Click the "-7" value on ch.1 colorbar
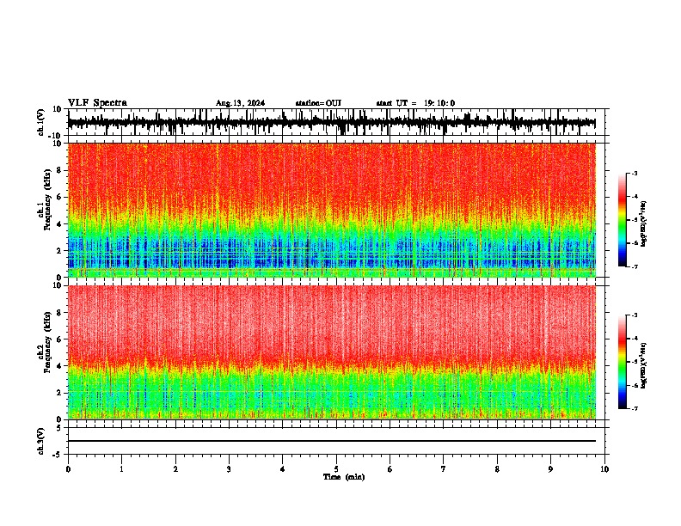The height and width of the screenshot is (526, 681). pyautogui.click(x=634, y=266)
